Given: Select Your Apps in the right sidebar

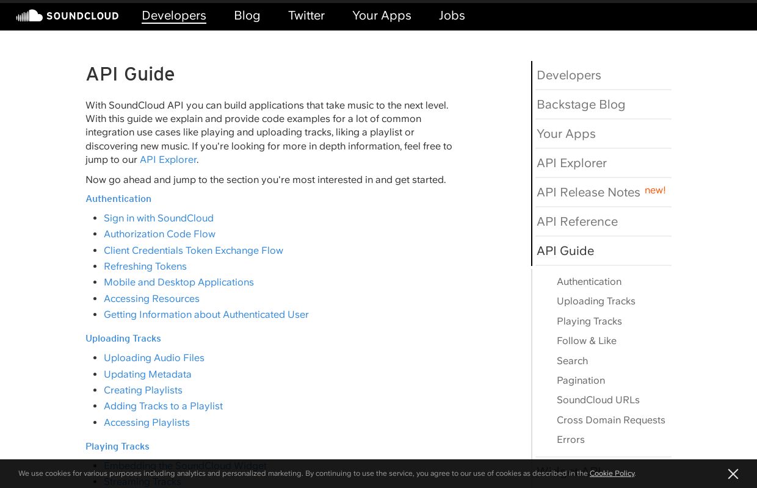Looking at the screenshot, I should (603, 134).
